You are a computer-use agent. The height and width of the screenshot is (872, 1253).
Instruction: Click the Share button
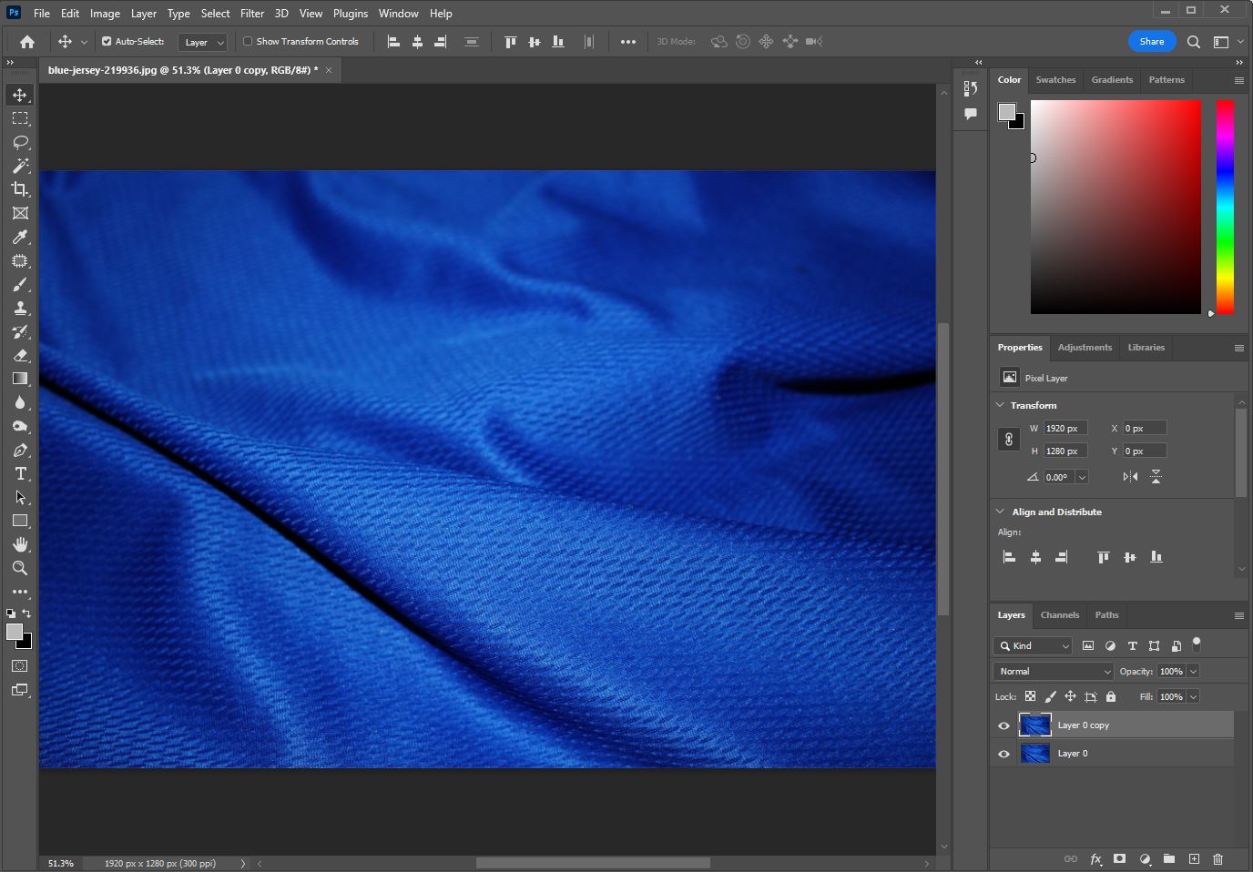[x=1152, y=41]
